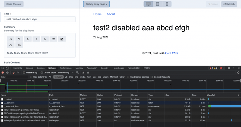
Task: Clear the network log in DevTools
Action: click(8, 73)
